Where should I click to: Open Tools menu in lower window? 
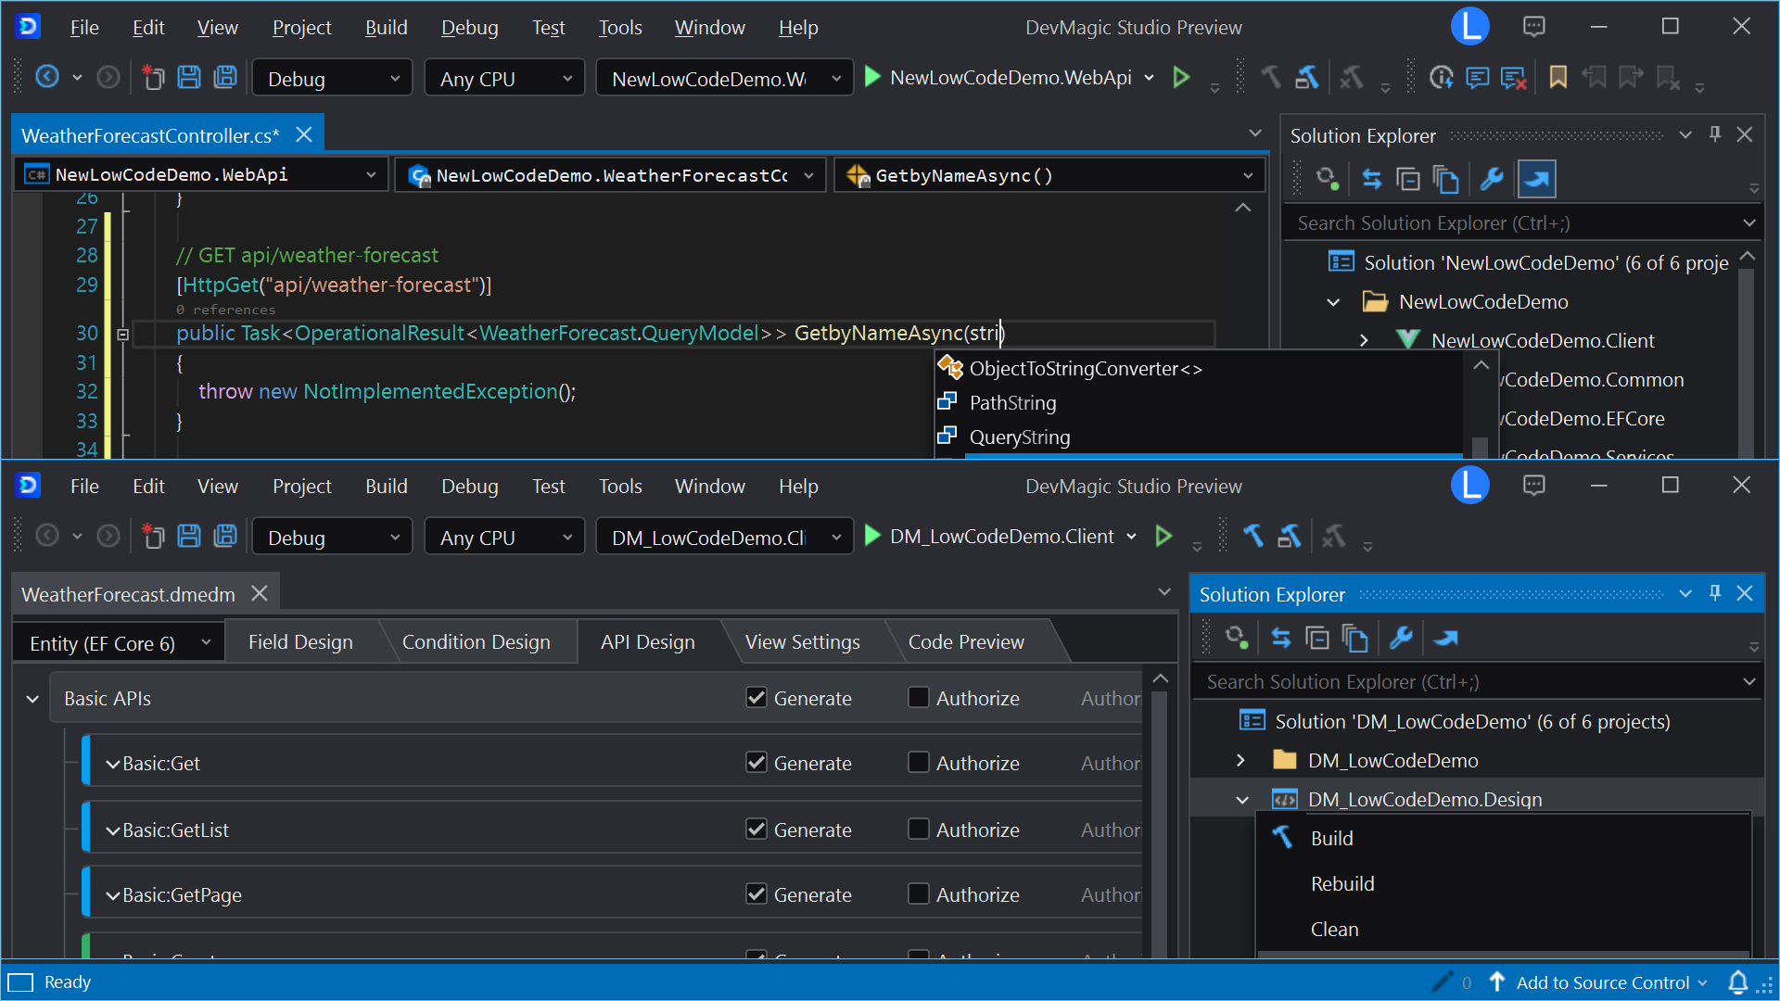pyautogui.click(x=620, y=486)
